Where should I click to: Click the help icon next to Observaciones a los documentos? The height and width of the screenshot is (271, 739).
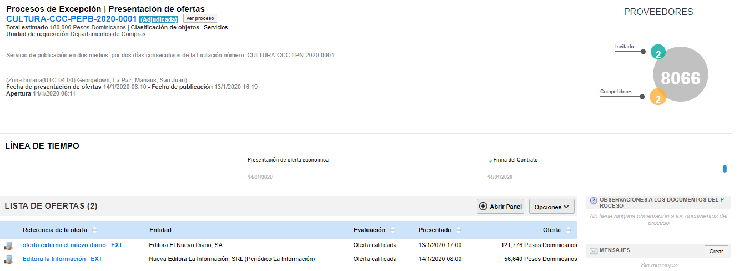[x=594, y=200]
